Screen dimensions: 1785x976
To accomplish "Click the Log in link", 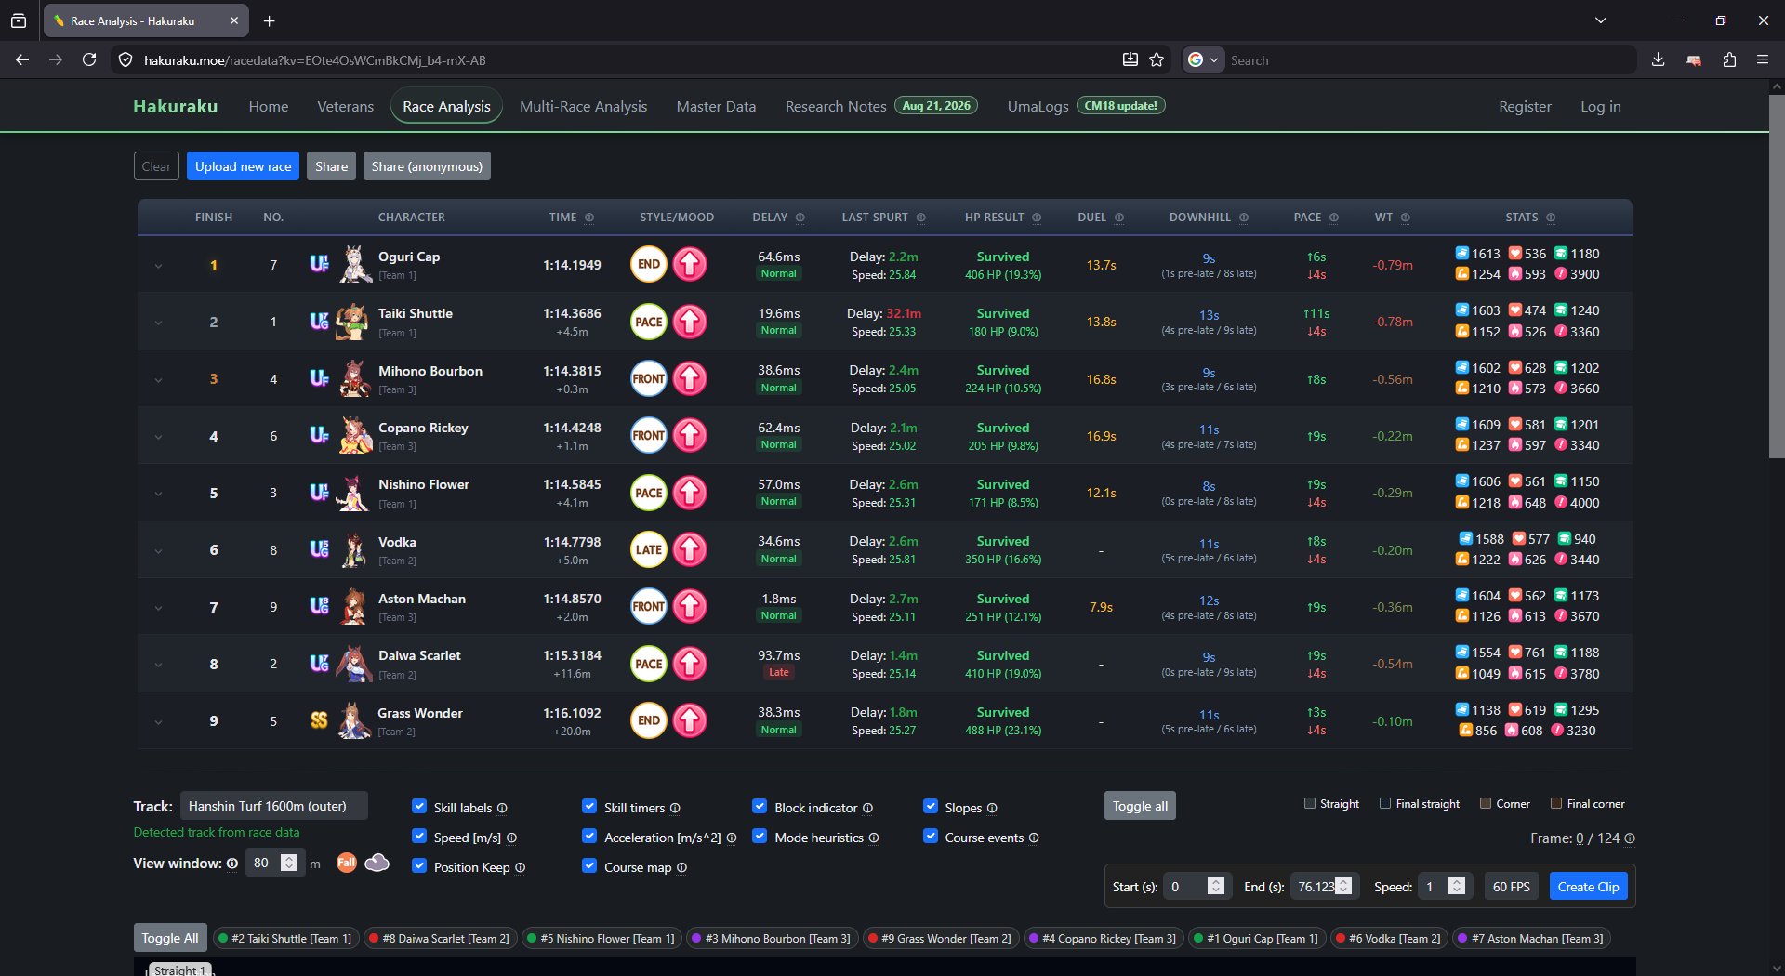I will coord(1600,107).
